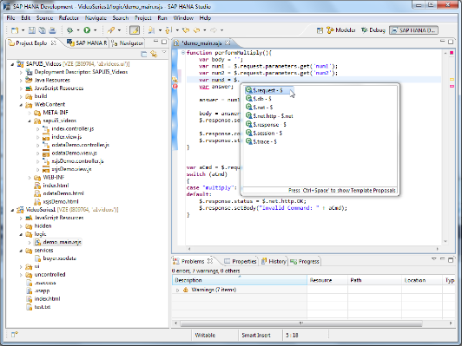Expand the Java Resources node
Image resolution: width=462 pixels, height=346 pixels.
[21, 81]
